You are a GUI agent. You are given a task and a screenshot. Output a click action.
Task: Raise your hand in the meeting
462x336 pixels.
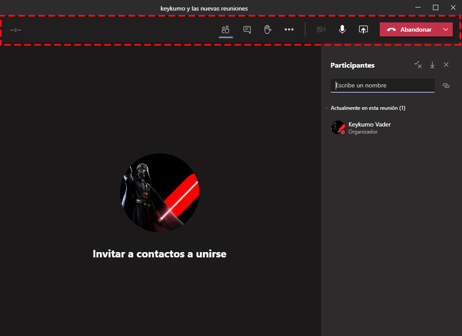click(268, 30)
